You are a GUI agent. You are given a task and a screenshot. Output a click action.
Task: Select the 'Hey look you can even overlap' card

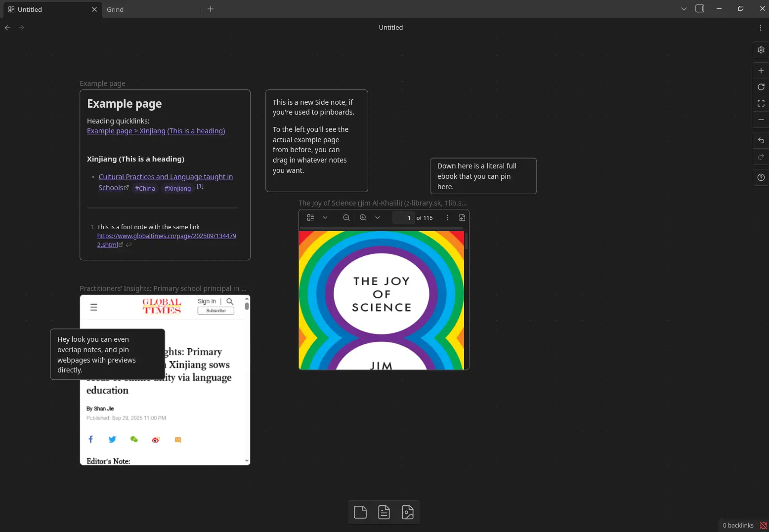108,354
